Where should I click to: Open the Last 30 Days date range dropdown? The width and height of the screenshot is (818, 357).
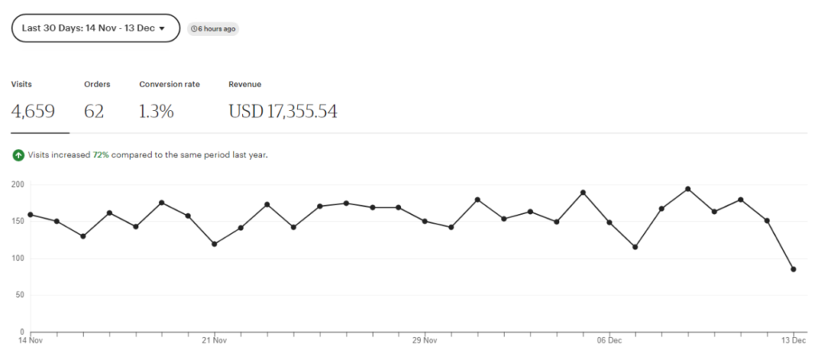click(96, 28)
